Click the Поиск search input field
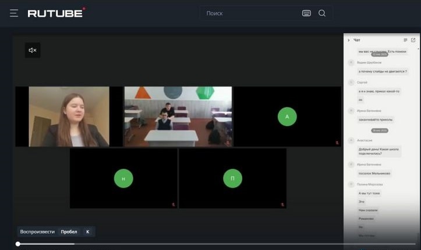421x250 pixels. (251, 13)
